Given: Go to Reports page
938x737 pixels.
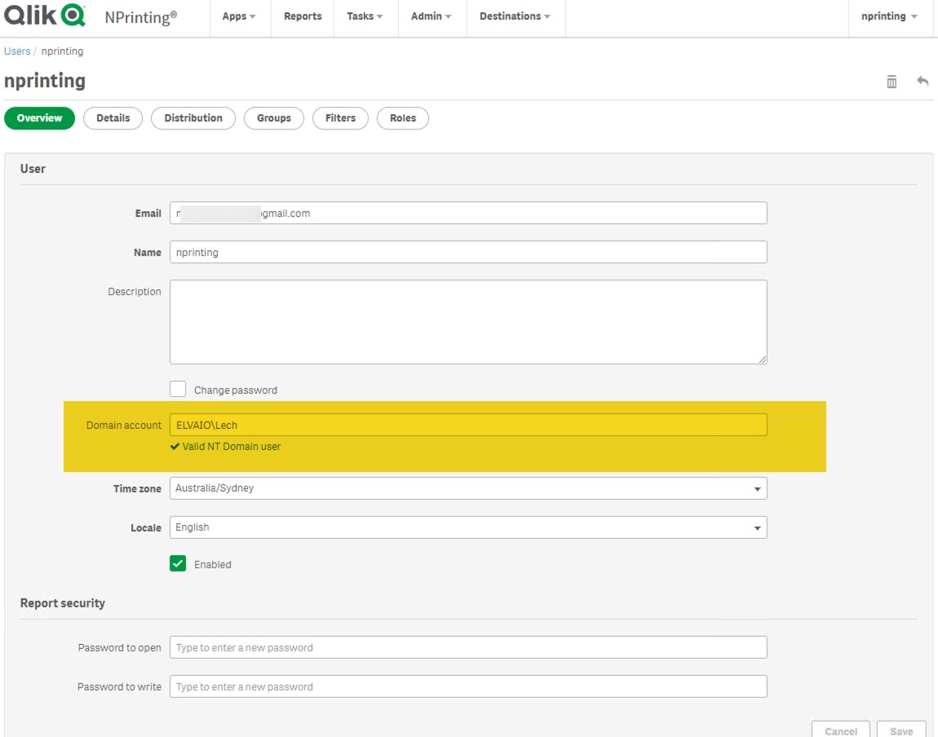Looking at the screenshot, I should (303, 16).
